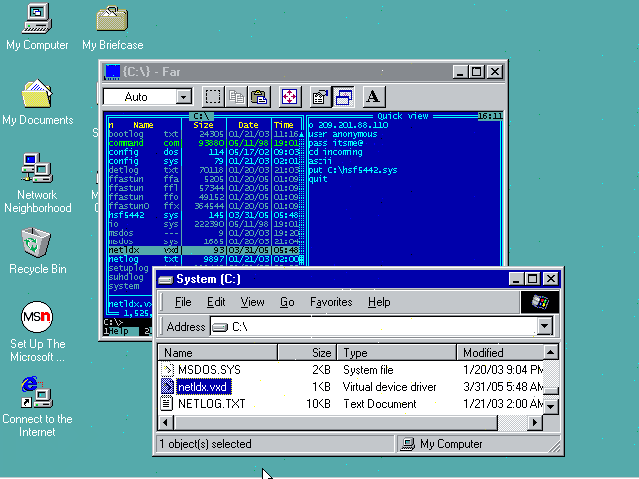Click horizontal scrollbar left arrow in Explorer

(165, 423)
